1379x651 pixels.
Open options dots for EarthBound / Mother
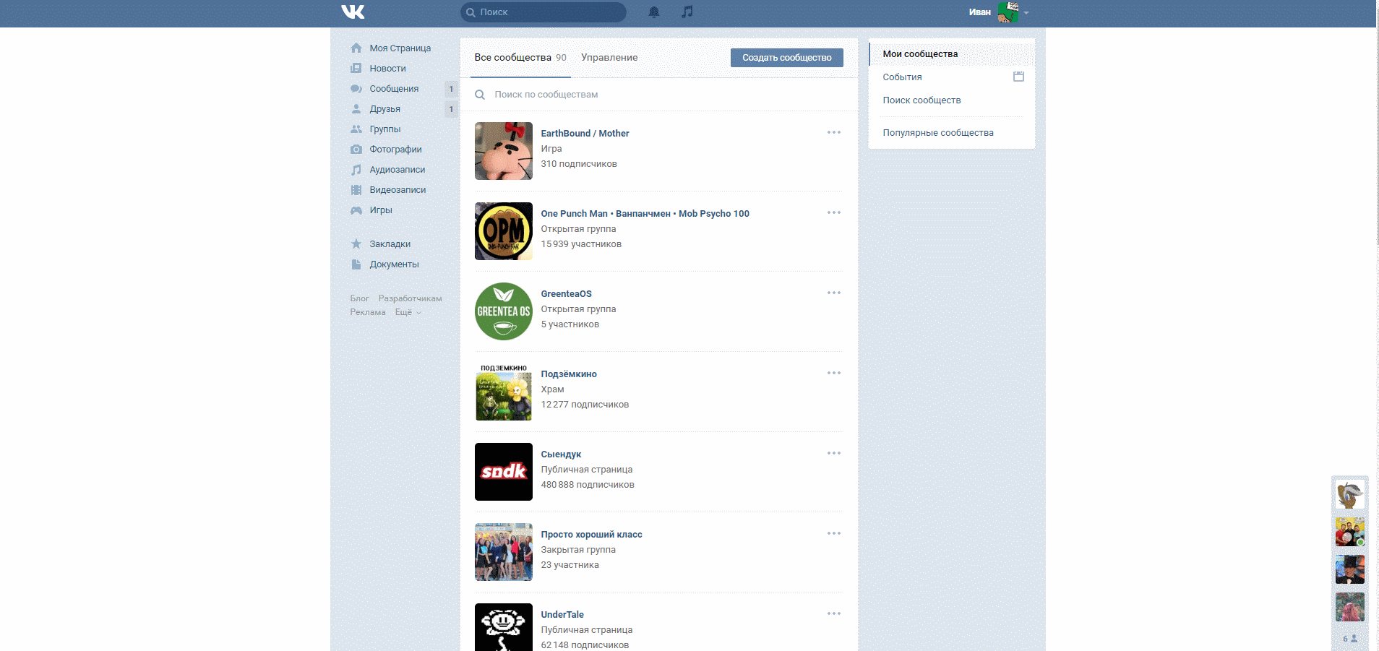pyautogui.click(x=834, y=132)
